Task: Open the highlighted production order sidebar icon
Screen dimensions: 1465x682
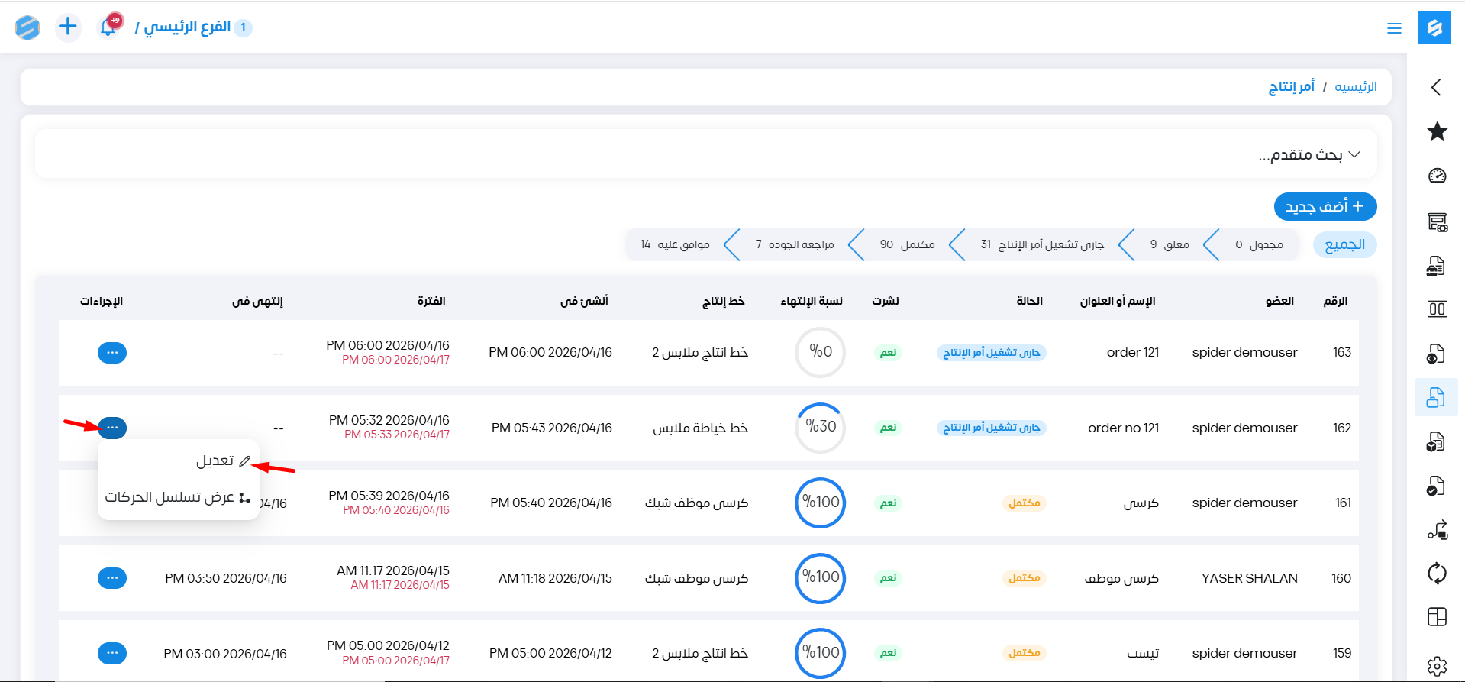Action: click(x=1436, y=397)
